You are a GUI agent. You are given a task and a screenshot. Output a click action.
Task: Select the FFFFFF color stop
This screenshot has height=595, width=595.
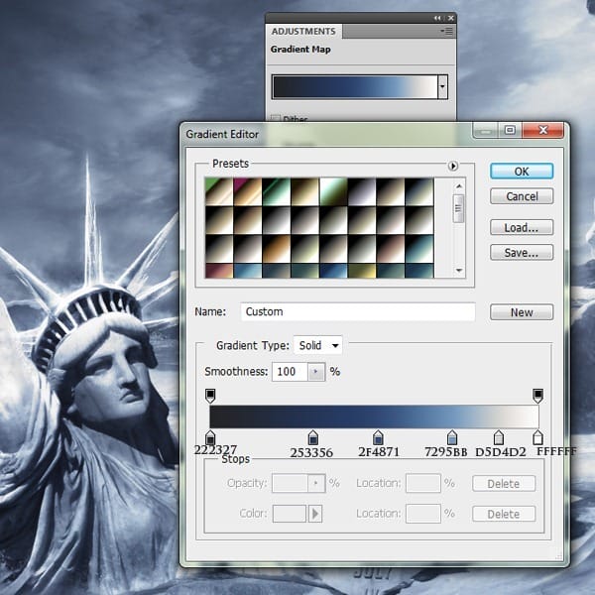[x=537, y=437]
